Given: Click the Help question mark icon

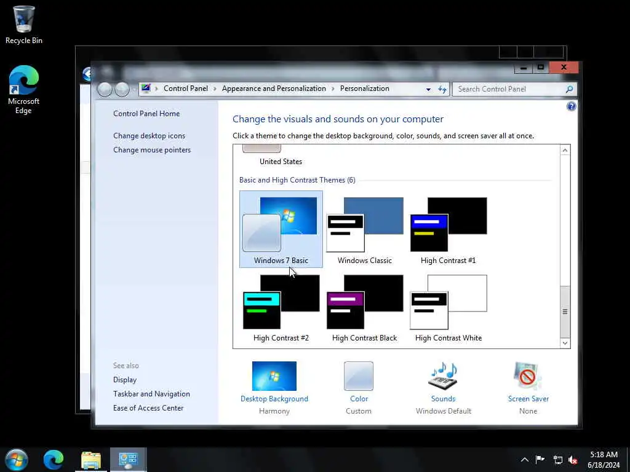Looking at the screenshot, I should [x=571, y=106].
